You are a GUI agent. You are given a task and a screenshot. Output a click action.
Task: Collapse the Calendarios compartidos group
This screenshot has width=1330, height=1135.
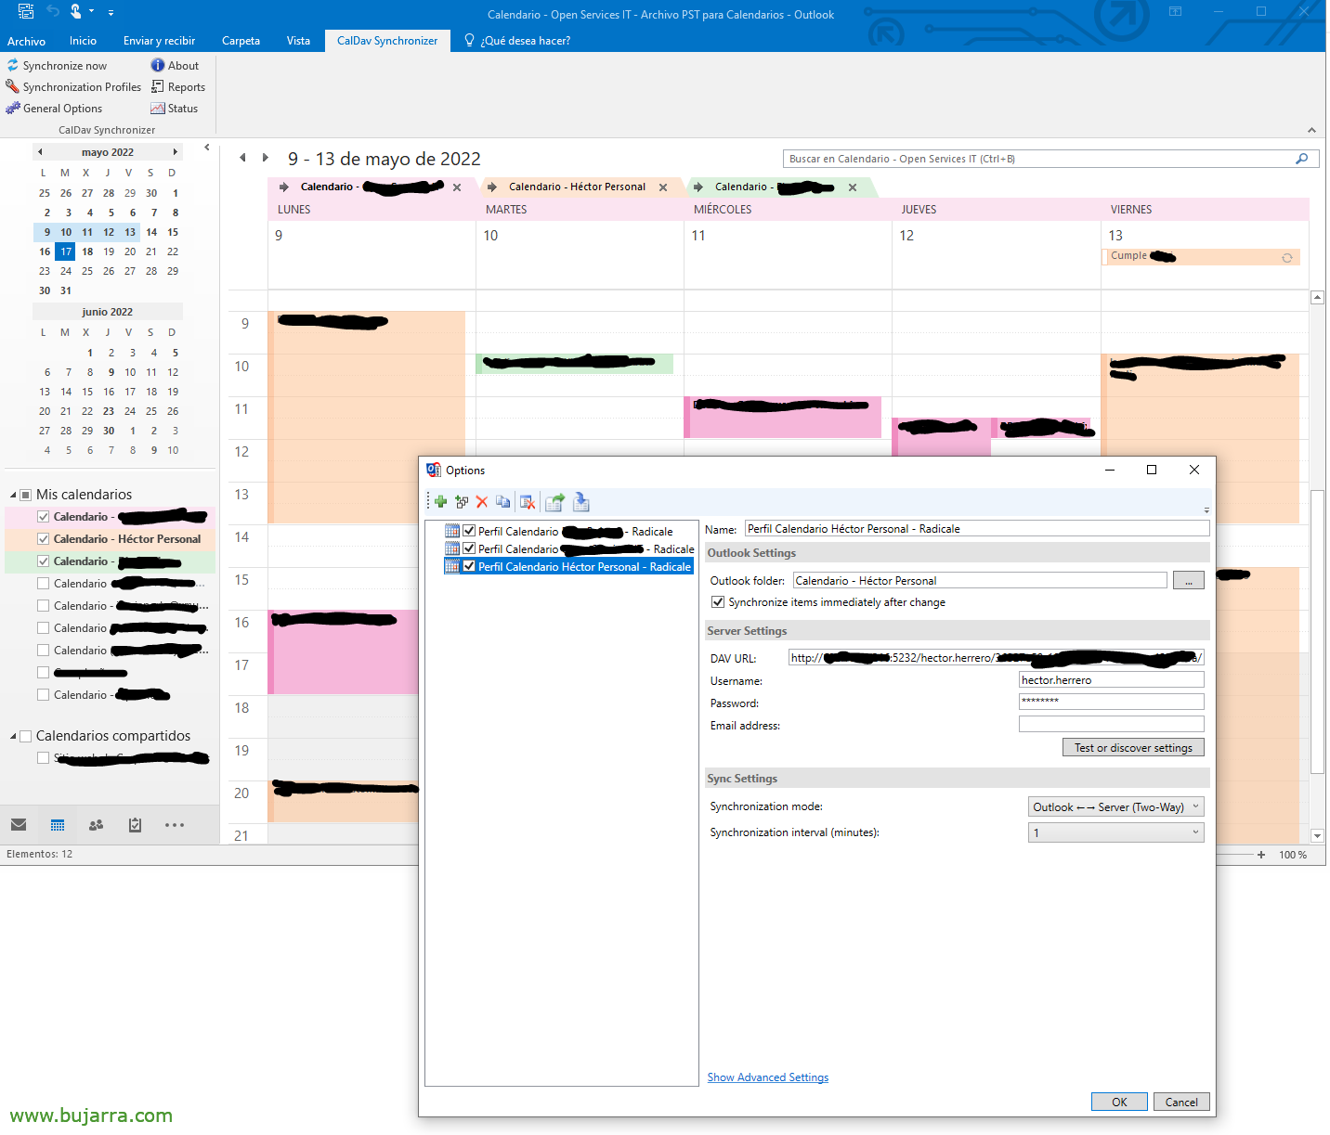coord(13,736)
